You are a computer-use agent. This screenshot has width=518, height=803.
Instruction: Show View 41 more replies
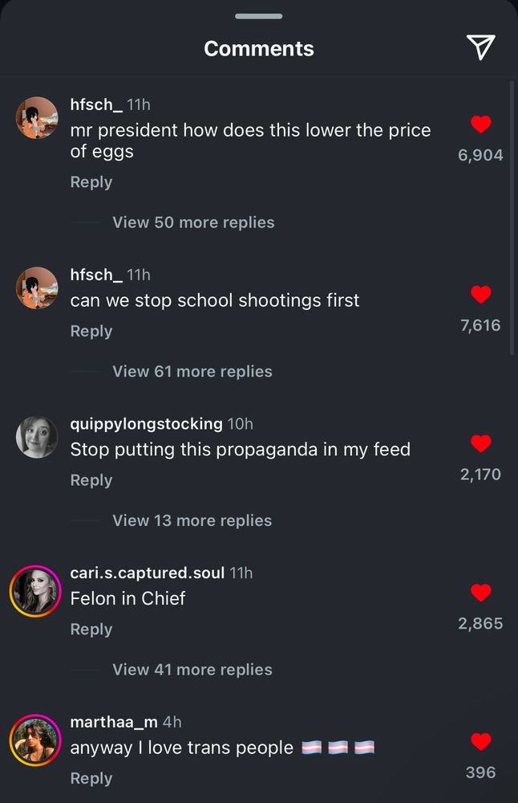tap(192, 670)
